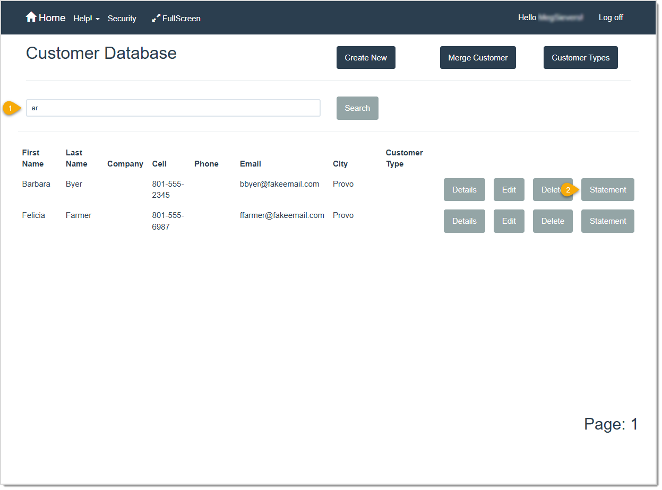Edit the Felicia Farmer record
Screen dimensions: 662x490
tap(509, 221)
